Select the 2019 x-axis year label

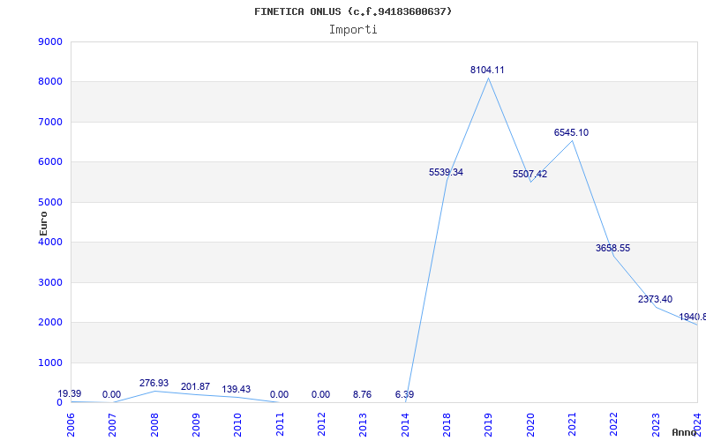tap(489, 423)
